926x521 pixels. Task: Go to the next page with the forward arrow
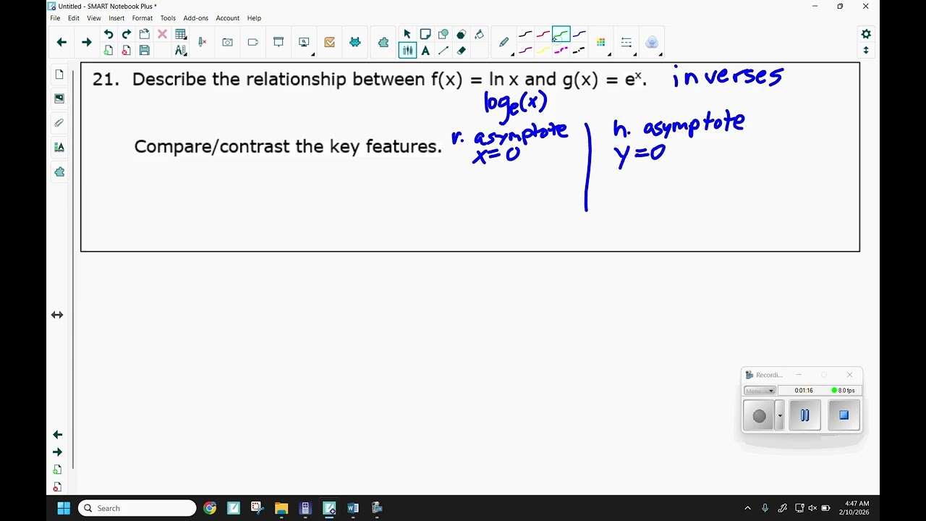87,43
